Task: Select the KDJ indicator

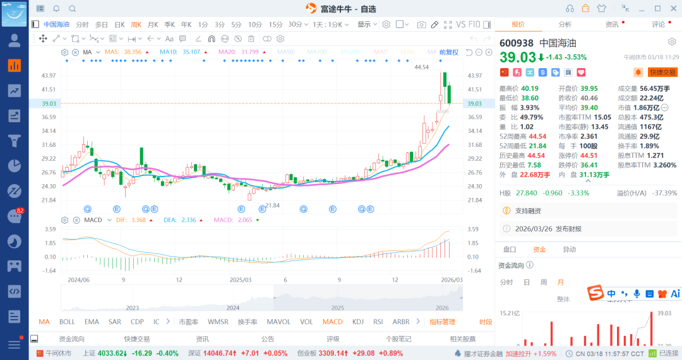Action: pyautogui.click(x=358, y=322)
